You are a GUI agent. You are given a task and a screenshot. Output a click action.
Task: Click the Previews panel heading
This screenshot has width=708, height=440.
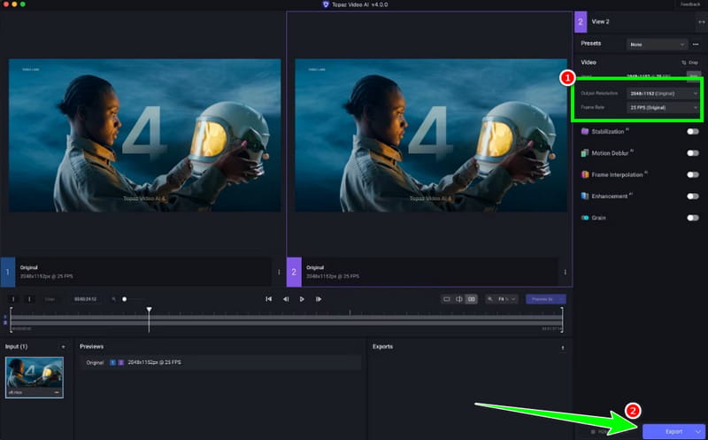(92, 346)
